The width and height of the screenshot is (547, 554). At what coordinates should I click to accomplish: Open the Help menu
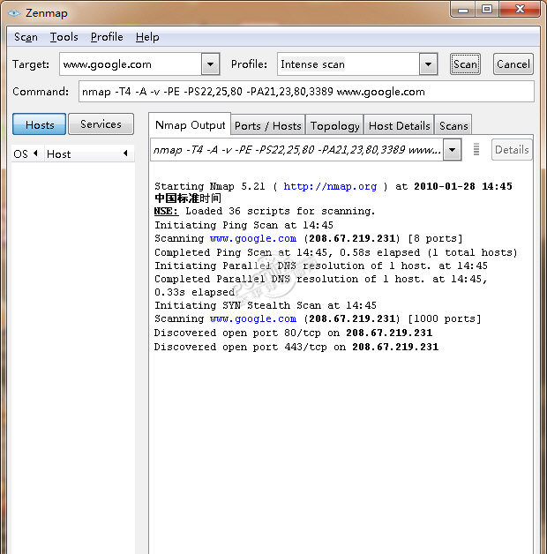pyautogui.click(x=147, y=37)
